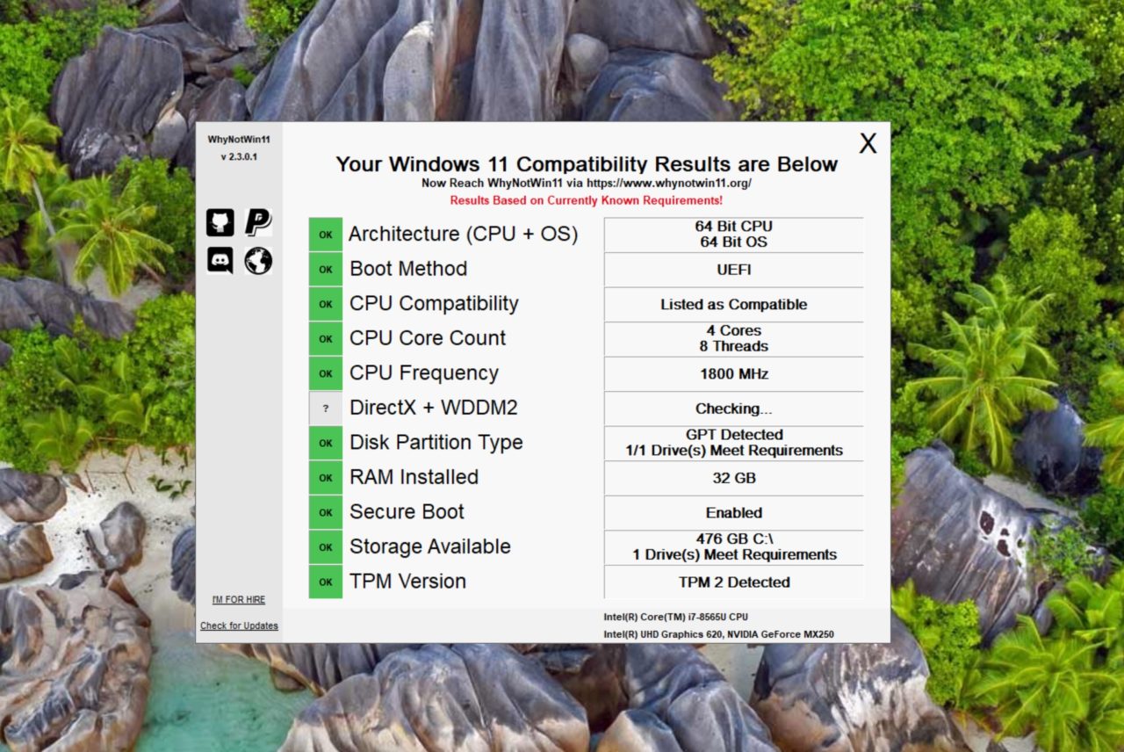Click the red Currently Known Requirements notice
Image resolution: width=1124 pixels, height=752 pixels.
(587, 200)
